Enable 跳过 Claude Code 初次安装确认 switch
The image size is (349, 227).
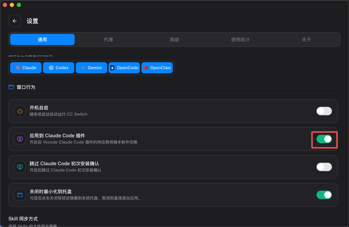coord(324,167)
